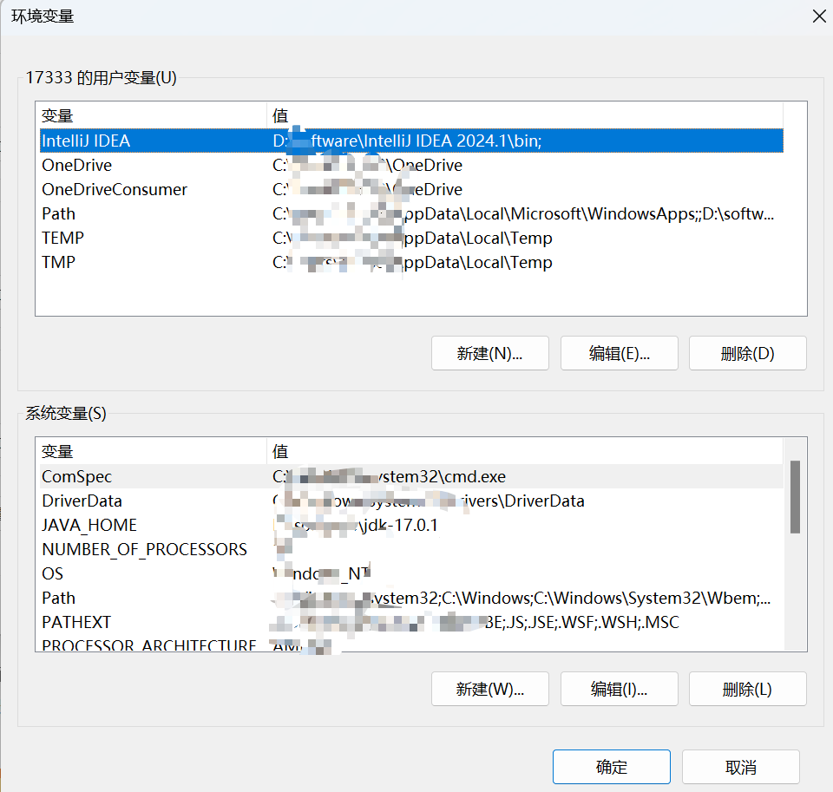Confirm changes with 确定 button

click(x=612, y=767)
